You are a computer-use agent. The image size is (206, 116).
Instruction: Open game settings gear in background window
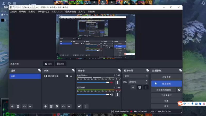click(9, 3)
